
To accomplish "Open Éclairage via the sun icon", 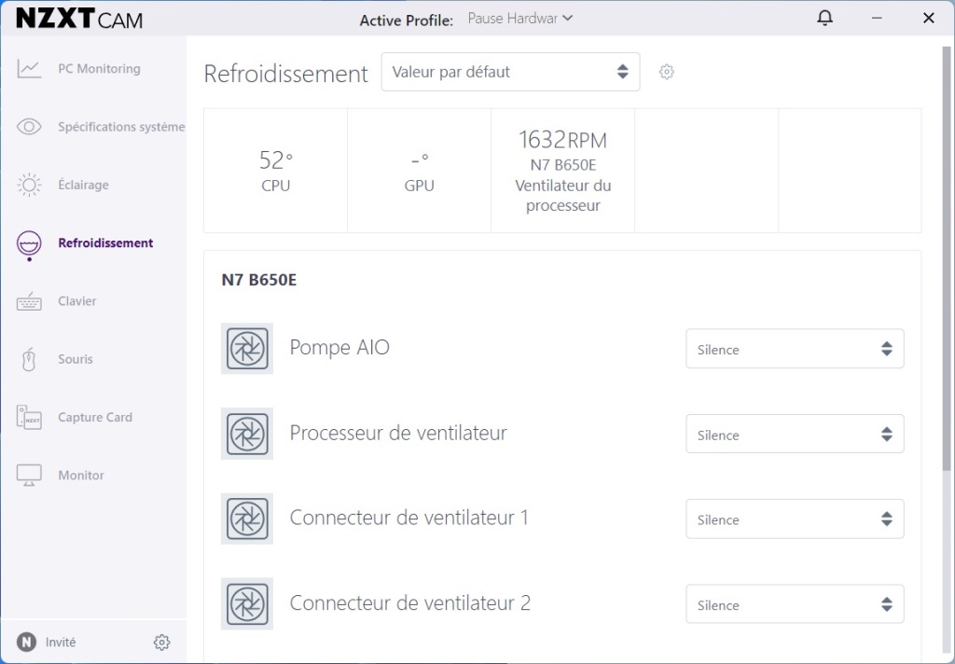I will 29,185.
